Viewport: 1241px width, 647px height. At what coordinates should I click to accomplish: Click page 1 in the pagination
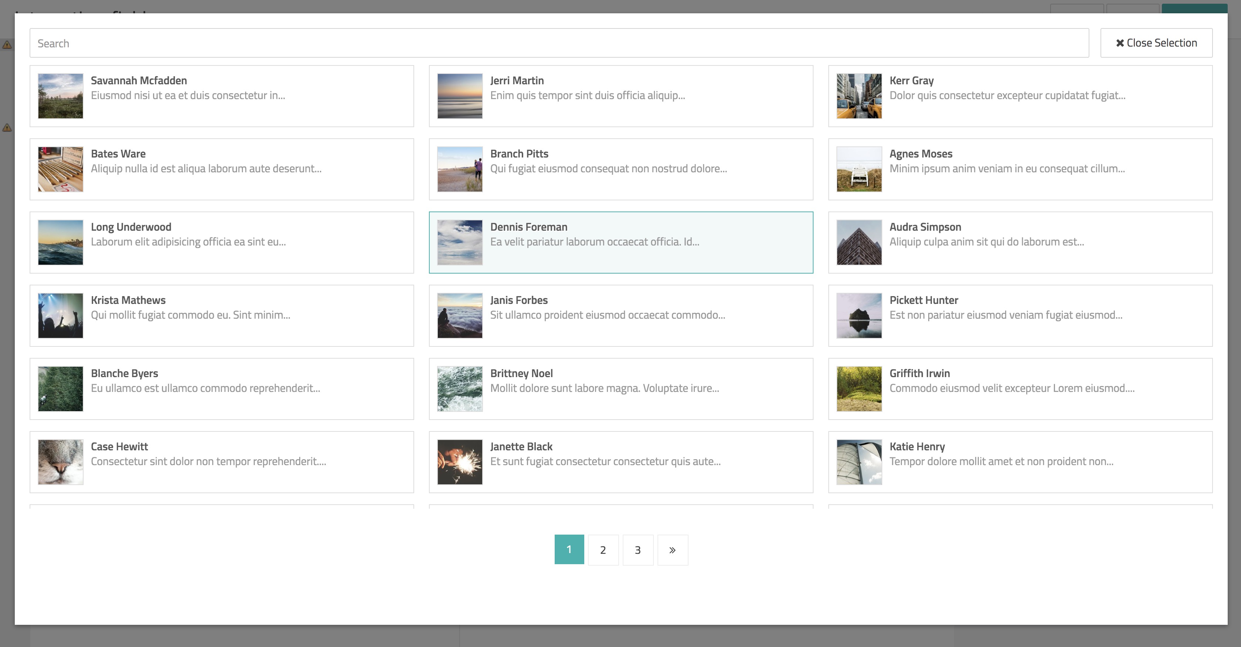click(569, 550)
